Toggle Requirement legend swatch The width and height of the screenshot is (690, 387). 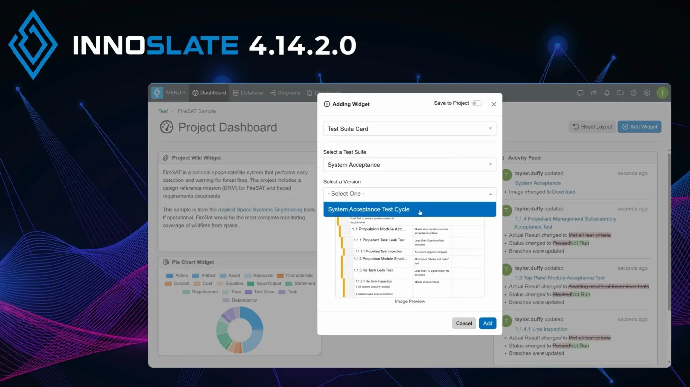click(186, 292)
